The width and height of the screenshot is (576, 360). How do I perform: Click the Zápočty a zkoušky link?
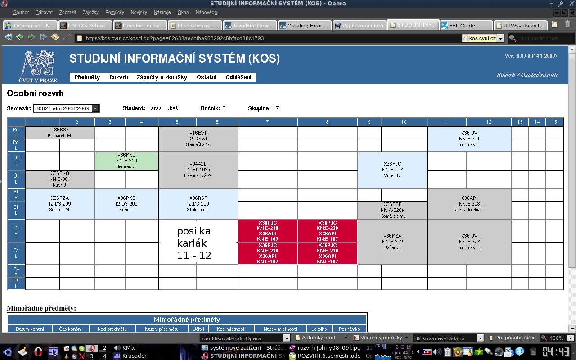(x=162, y=77)
